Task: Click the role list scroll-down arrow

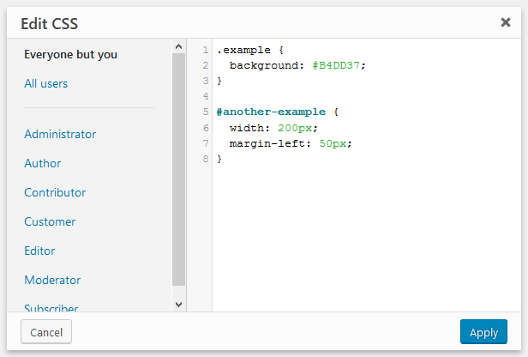Action: coord(179,305)
